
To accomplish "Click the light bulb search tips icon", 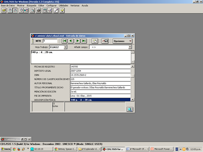I will pos(62,10).
